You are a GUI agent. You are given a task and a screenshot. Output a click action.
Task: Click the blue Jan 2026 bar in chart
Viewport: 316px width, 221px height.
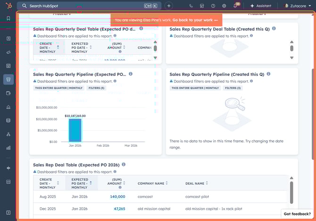tap(75, 130)
